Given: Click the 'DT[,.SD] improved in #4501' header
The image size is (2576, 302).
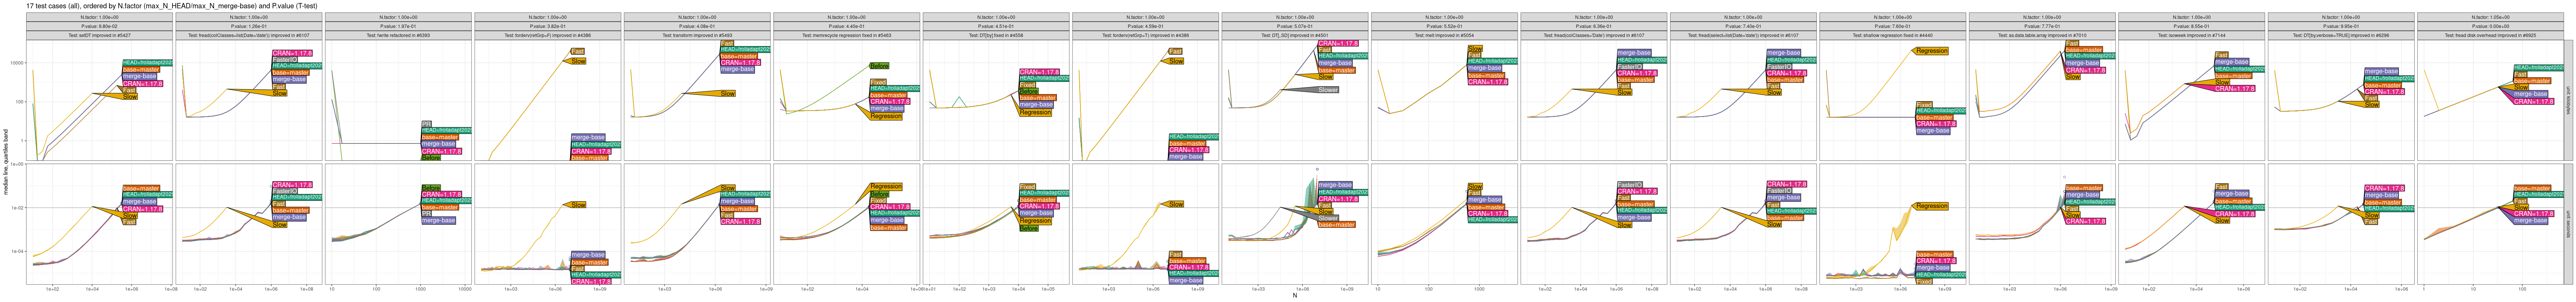Looking at the screenshot, I should [1294, 35].
